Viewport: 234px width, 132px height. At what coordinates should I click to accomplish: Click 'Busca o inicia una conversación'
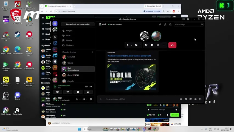point(78,24)
